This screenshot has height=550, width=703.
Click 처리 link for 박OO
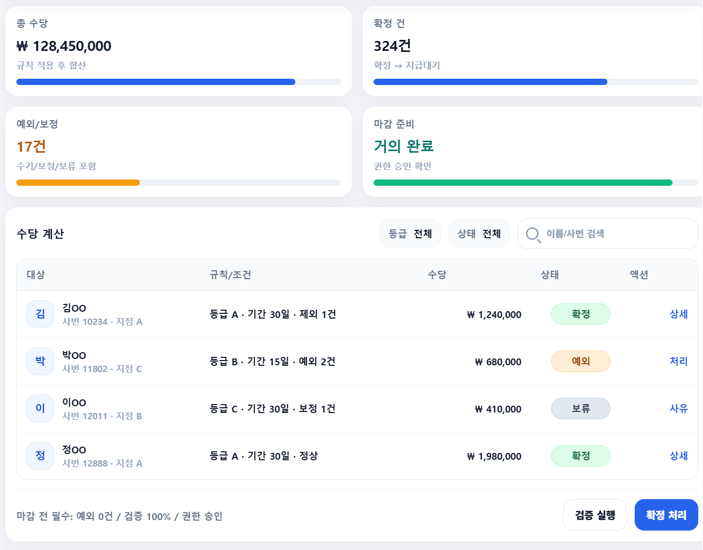tap(679, 361)
